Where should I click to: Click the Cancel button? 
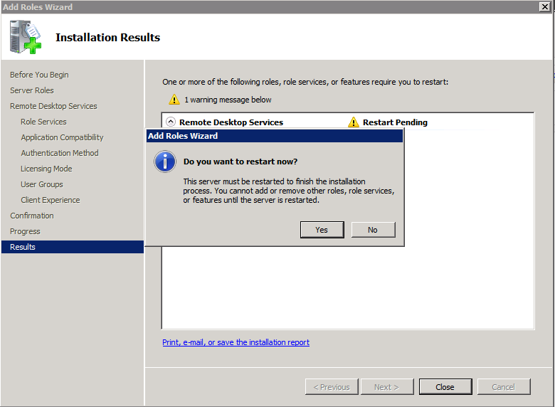(504, 387)
